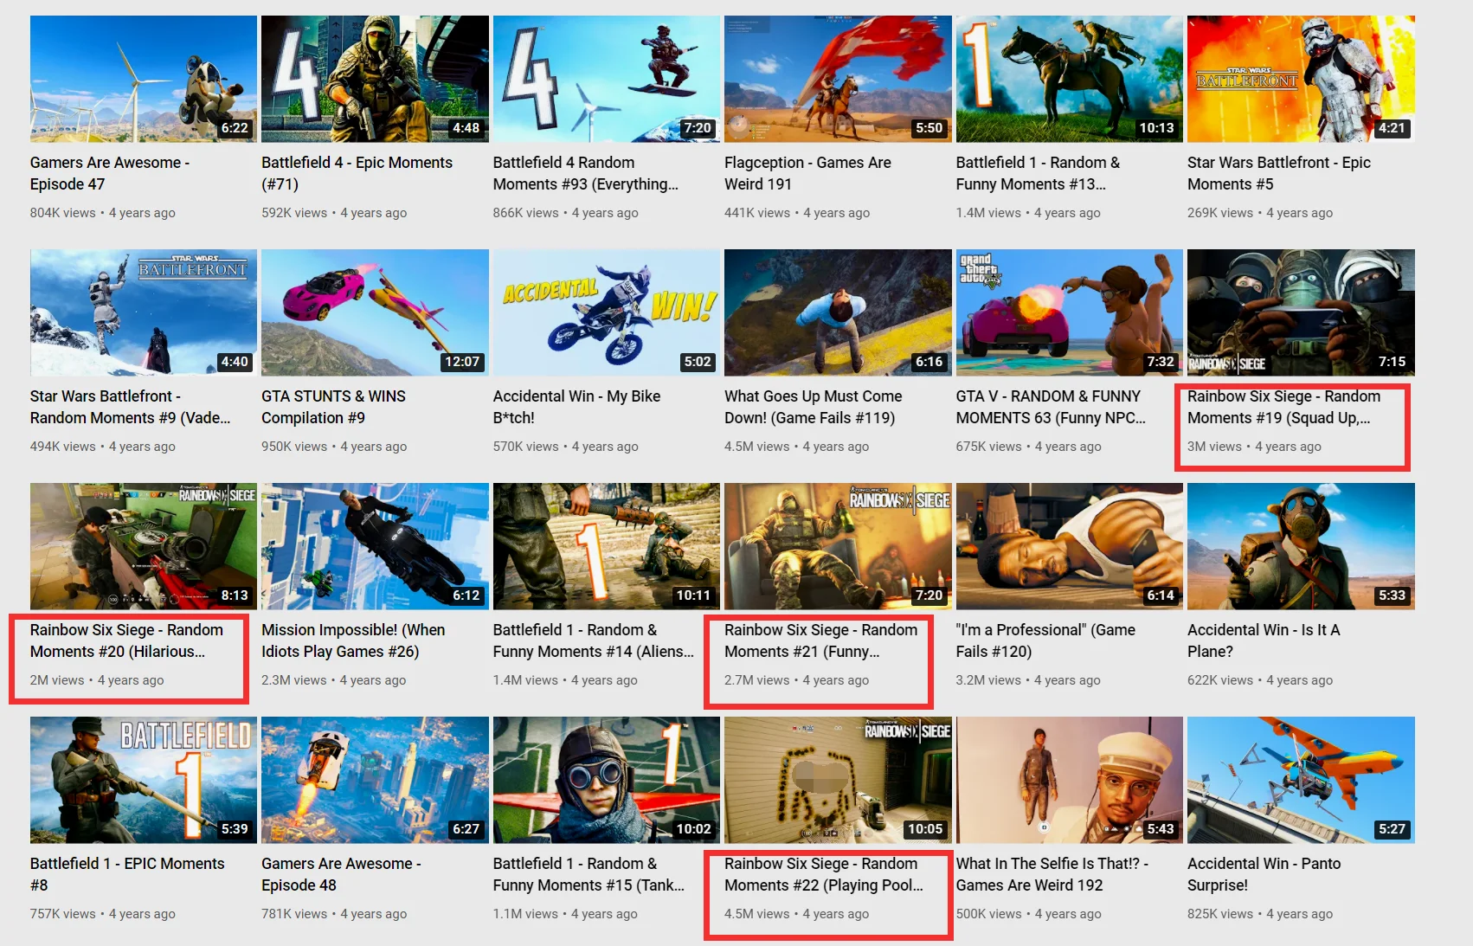Click the title Gamers Are Awesome - Episode 47

click(110, 173)
